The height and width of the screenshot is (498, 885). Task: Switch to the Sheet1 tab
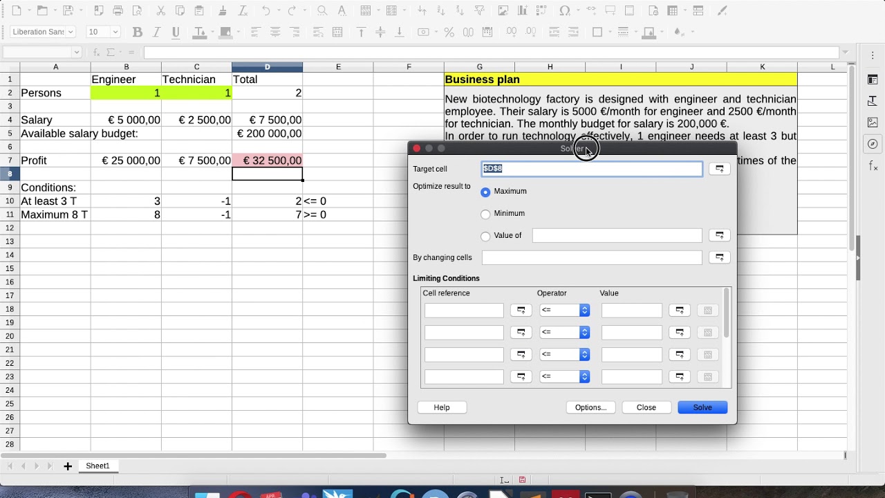pyautogui.click(x=97, y=466)
